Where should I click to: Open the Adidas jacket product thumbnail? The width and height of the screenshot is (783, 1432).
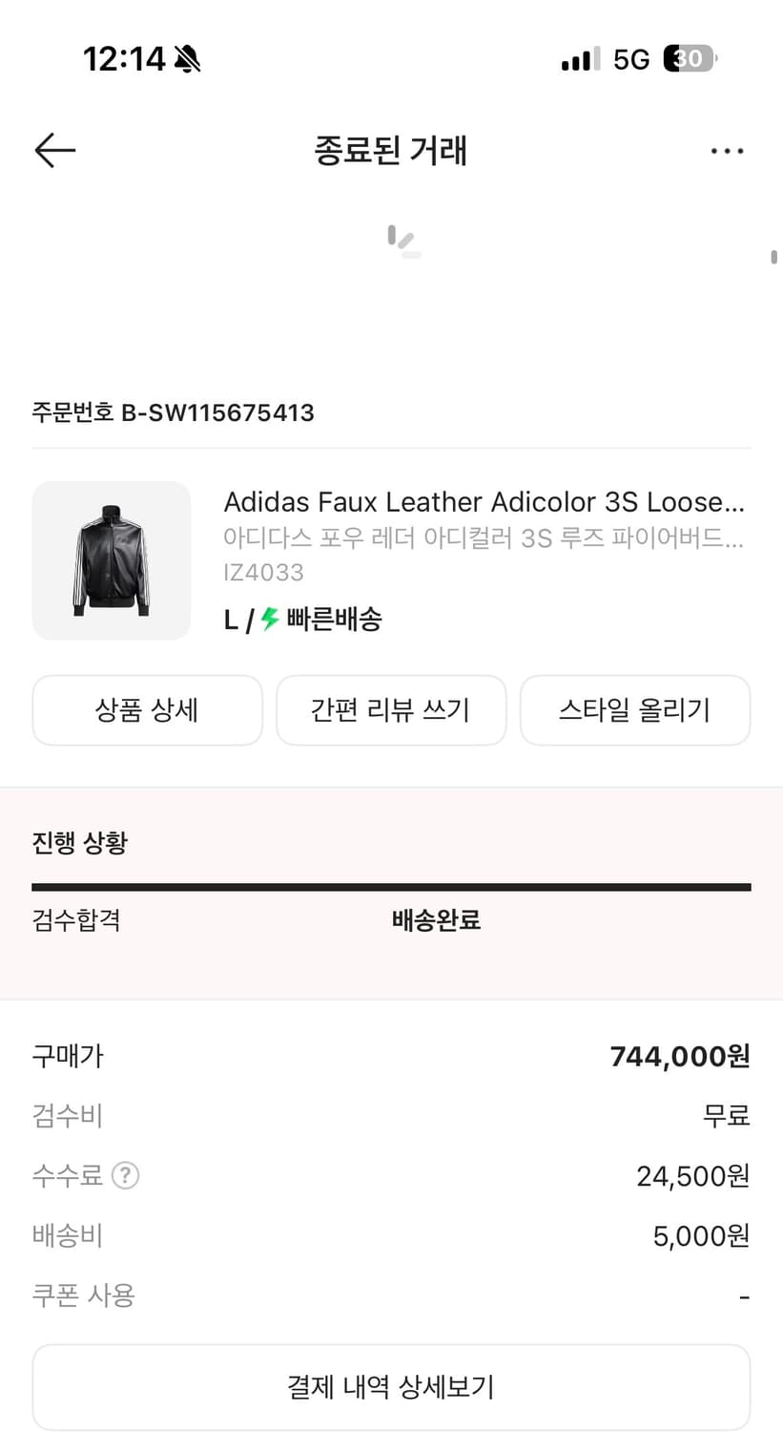(112, 560)
